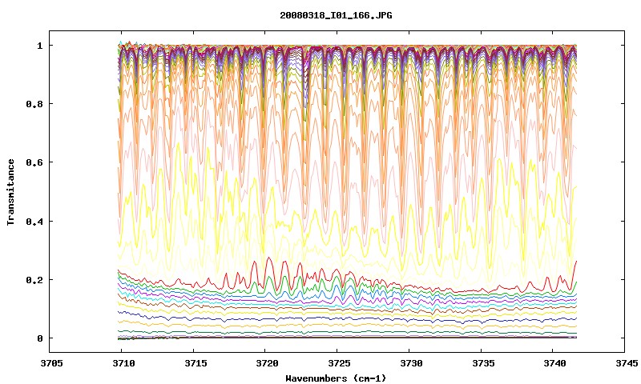Select the 3705 x-axis tick label
The image size is (641, 384).
pos(51,363)
